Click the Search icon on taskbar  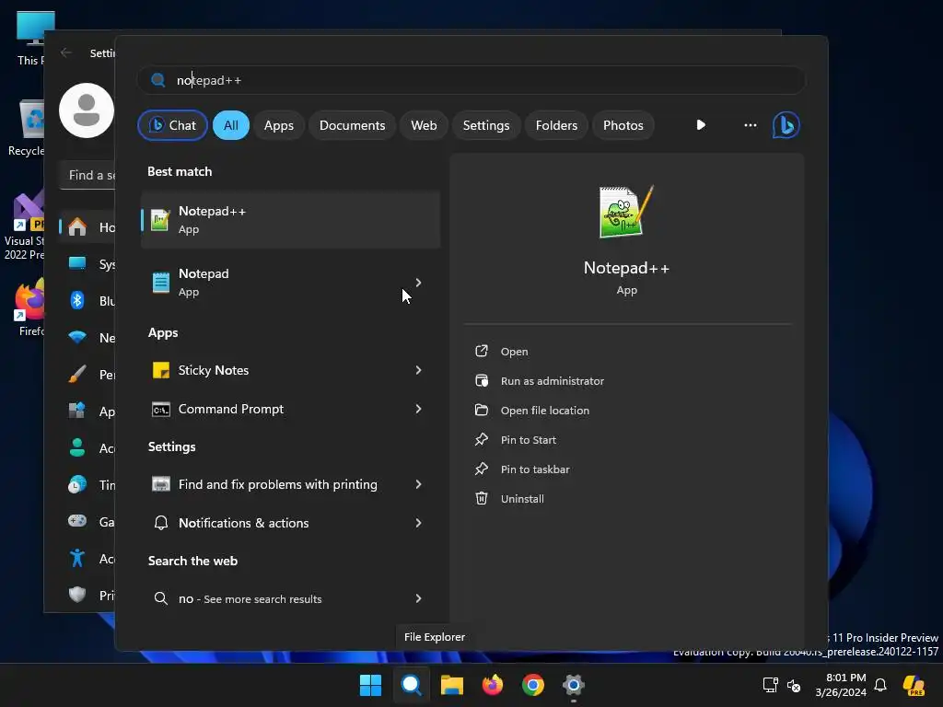[x=412, y=685]
